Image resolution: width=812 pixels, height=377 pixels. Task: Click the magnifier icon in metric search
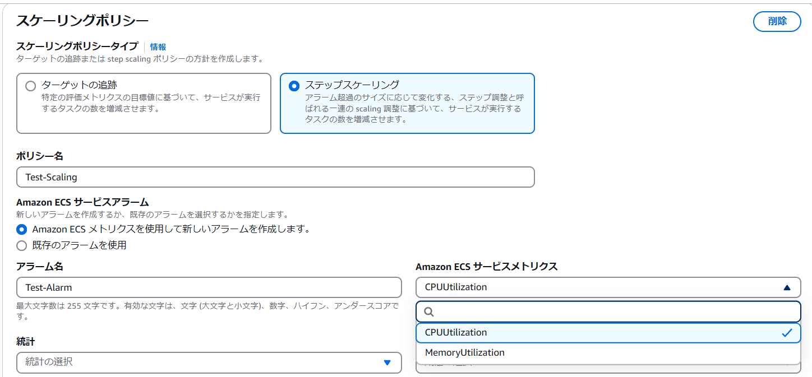(429, 312)
